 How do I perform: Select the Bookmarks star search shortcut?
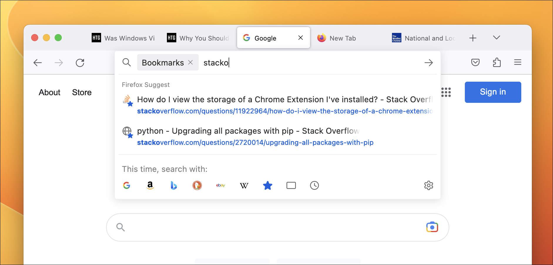(268, 185)
